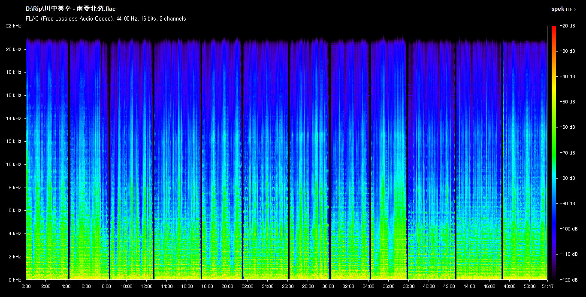Click the -90 dB scale label
Screen dimensions: 586x297
click(568, 203)
